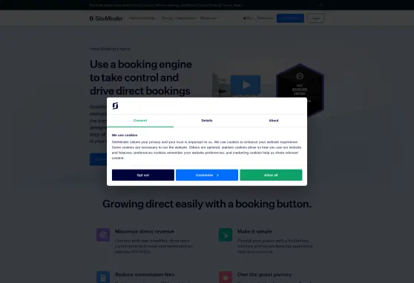Play the hotel booking engine video
Viewport: 414px width, 283px height.
246,85
